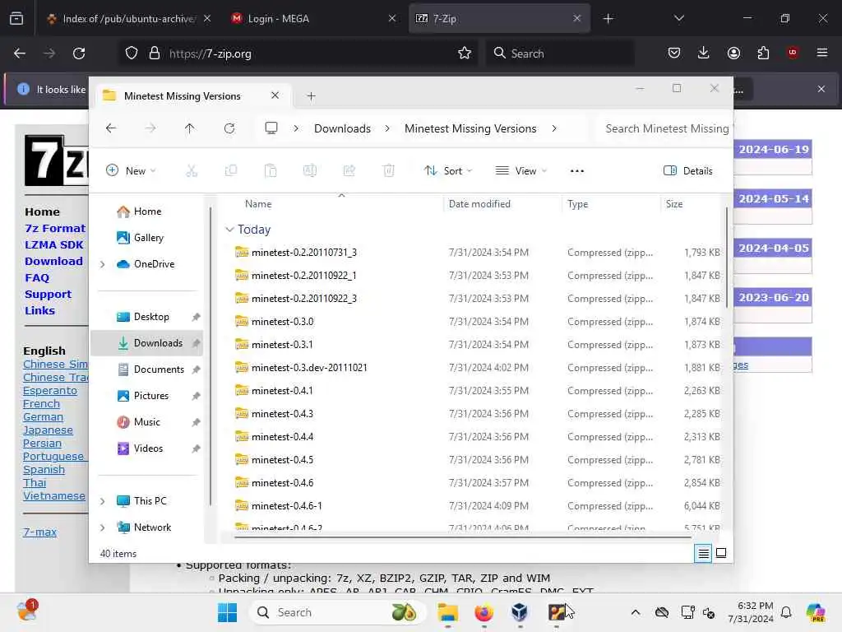Open File Explorer from taskbar
This screenshot has height=632, width=842.
(447, 612)
